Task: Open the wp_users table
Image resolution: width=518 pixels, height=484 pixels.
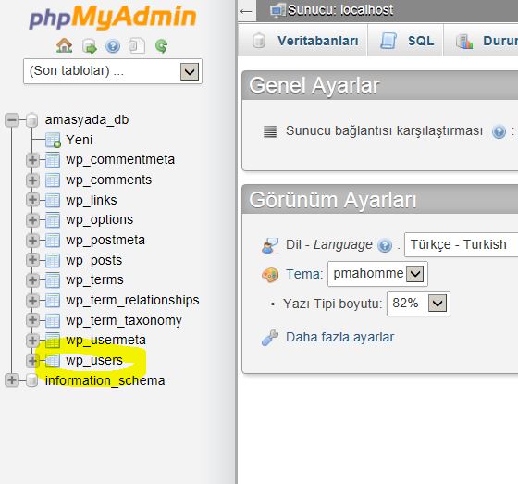Action: point(94,360)
